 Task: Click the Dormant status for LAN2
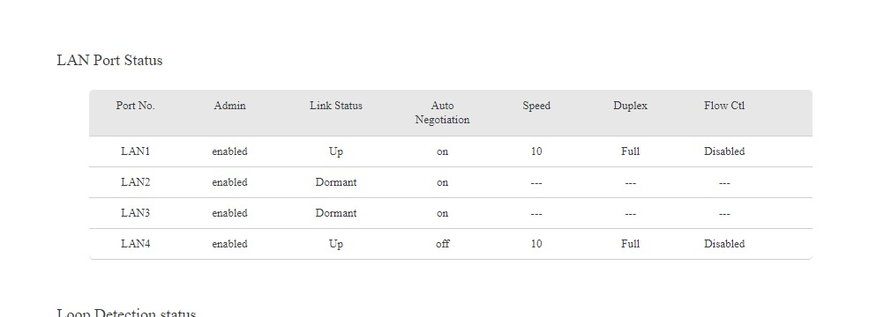point(336,182)
